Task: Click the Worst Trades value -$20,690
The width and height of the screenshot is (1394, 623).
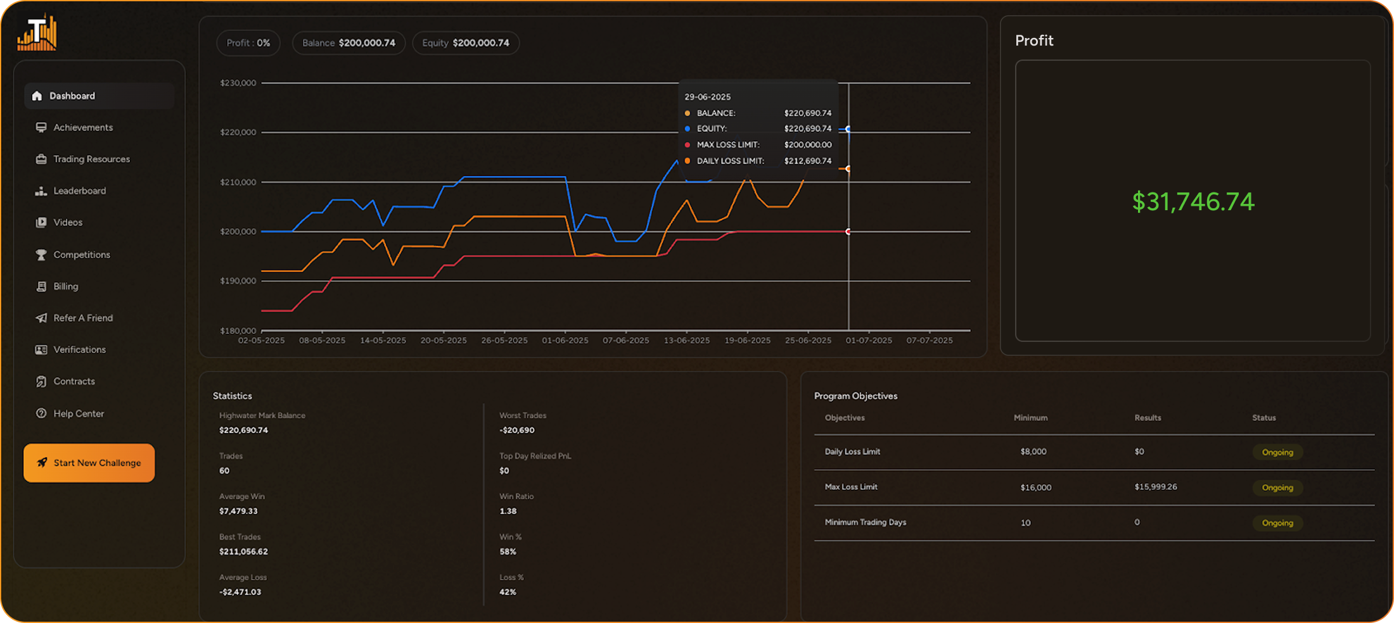Action: 517,430
